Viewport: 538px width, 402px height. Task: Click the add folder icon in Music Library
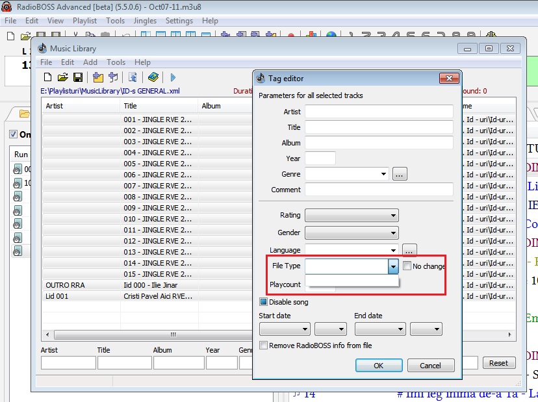pos(97,77)
